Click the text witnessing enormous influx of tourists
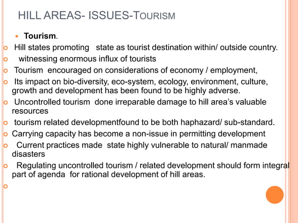This screenshot has height=223, width=298. (x=87, y=59)
